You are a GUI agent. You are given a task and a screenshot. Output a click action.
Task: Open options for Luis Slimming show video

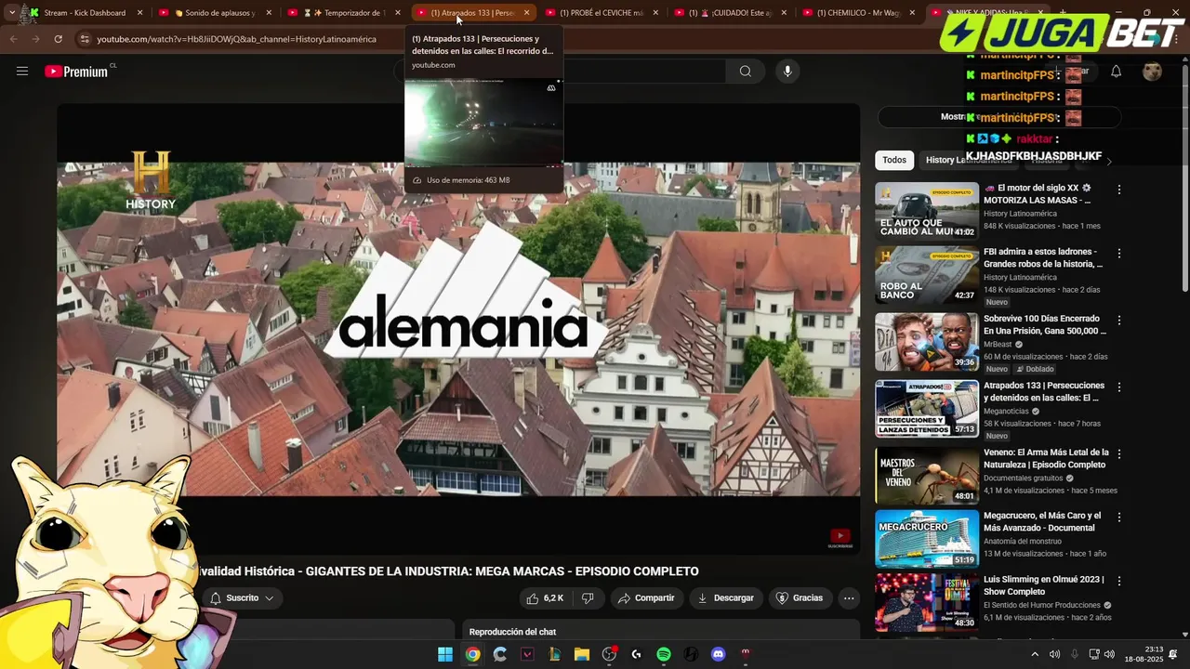(x=1119, y=580)
